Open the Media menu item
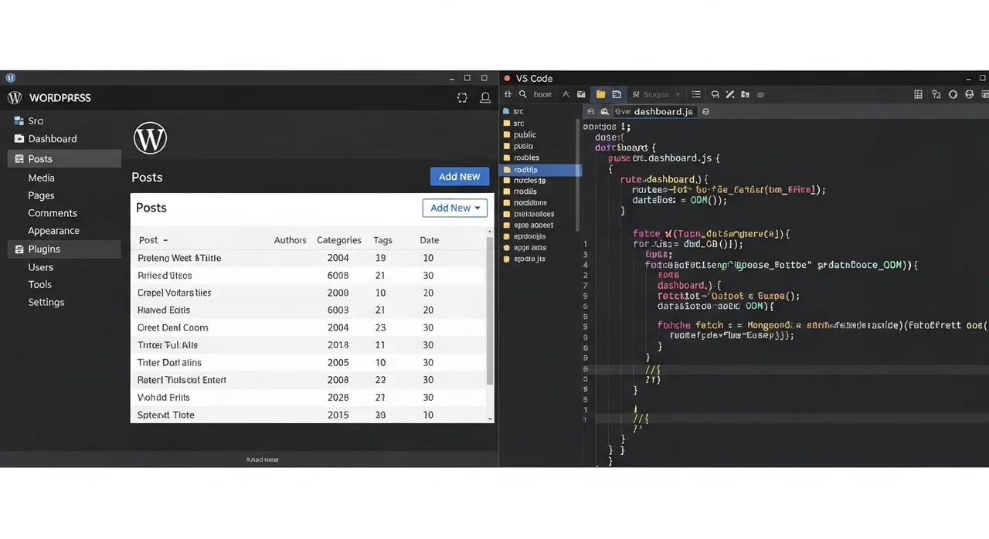Viewport: 989px width, 539px height. 41,178
